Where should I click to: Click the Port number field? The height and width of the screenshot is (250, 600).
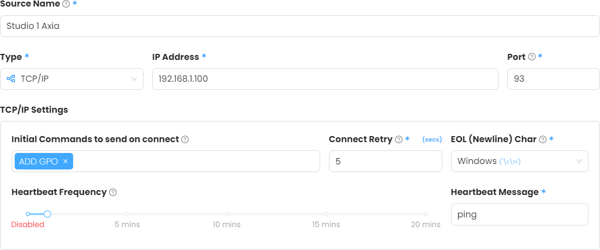coord(553,79)
